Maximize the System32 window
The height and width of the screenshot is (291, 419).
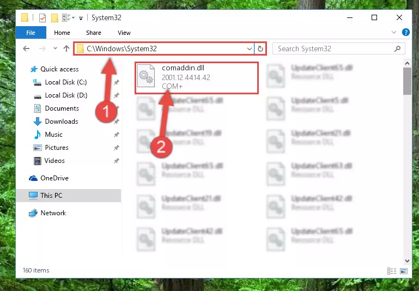click(374, 17)
